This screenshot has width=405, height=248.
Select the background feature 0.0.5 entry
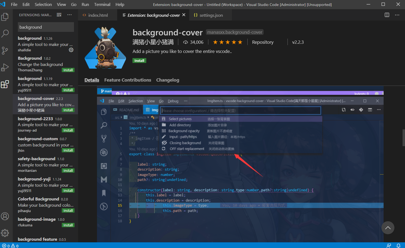[46, 239]
